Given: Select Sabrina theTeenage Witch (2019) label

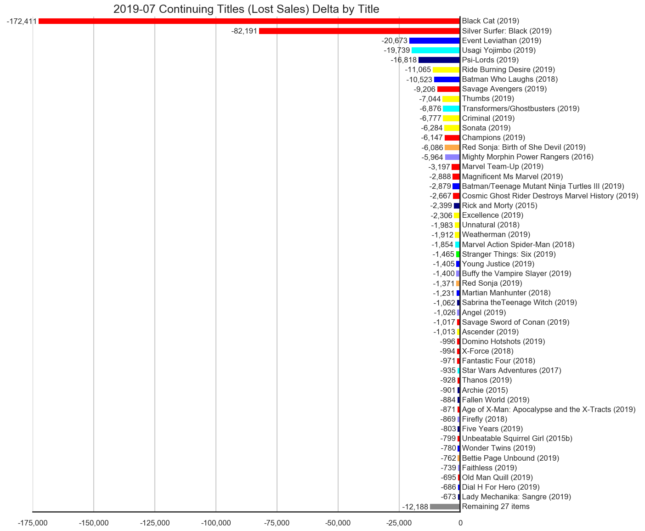Looking at the screenshot, I should [x=519, y=303].
